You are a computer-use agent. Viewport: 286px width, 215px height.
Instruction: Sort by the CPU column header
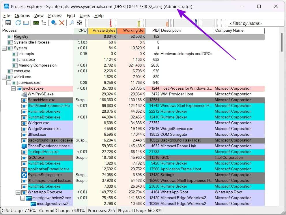click(81, 31)
